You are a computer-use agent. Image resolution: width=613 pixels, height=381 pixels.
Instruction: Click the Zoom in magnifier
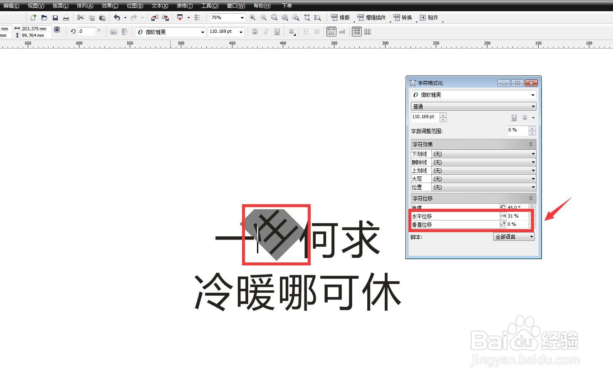pyautogui.click(x=252, y=17)
